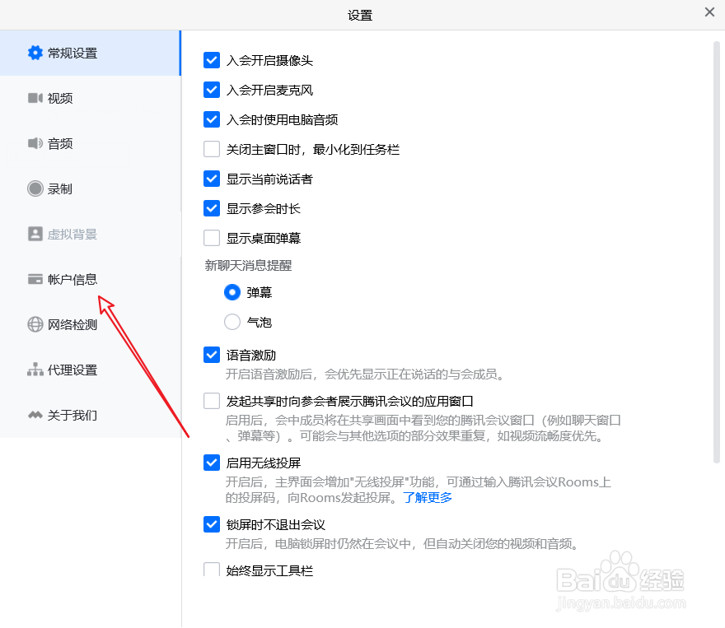
Task: Close the 设置 window
Action: [x=709, y=12]
